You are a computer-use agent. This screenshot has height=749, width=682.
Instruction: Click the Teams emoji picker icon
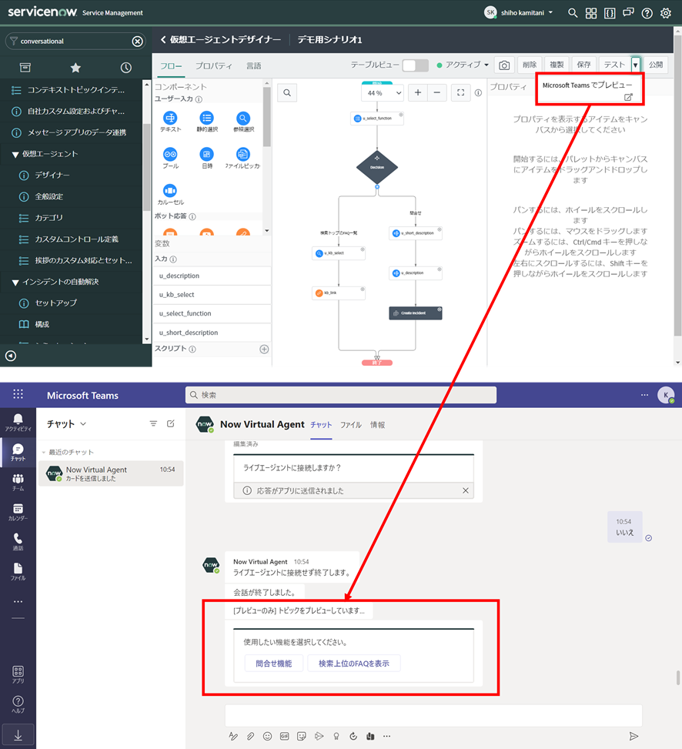(267, 736)
